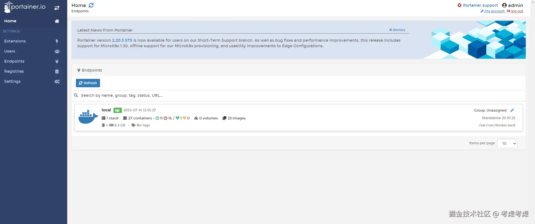This screenshot has height=224, width=535.
Task: Click the my account link
Action: coord(493,11)
